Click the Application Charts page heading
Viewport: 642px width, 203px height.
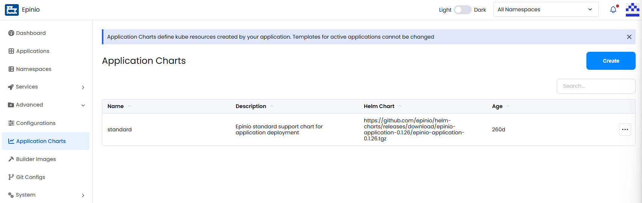144,61
